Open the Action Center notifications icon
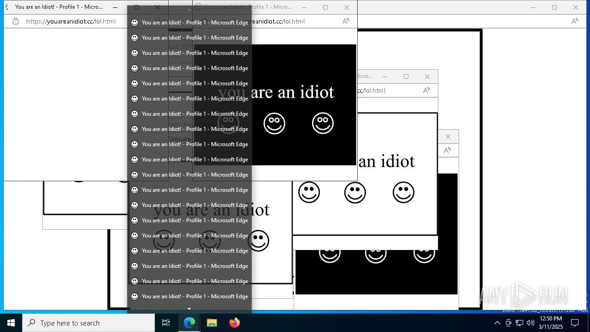This screenshot has width=590, height=332. (x=575, y=323)
